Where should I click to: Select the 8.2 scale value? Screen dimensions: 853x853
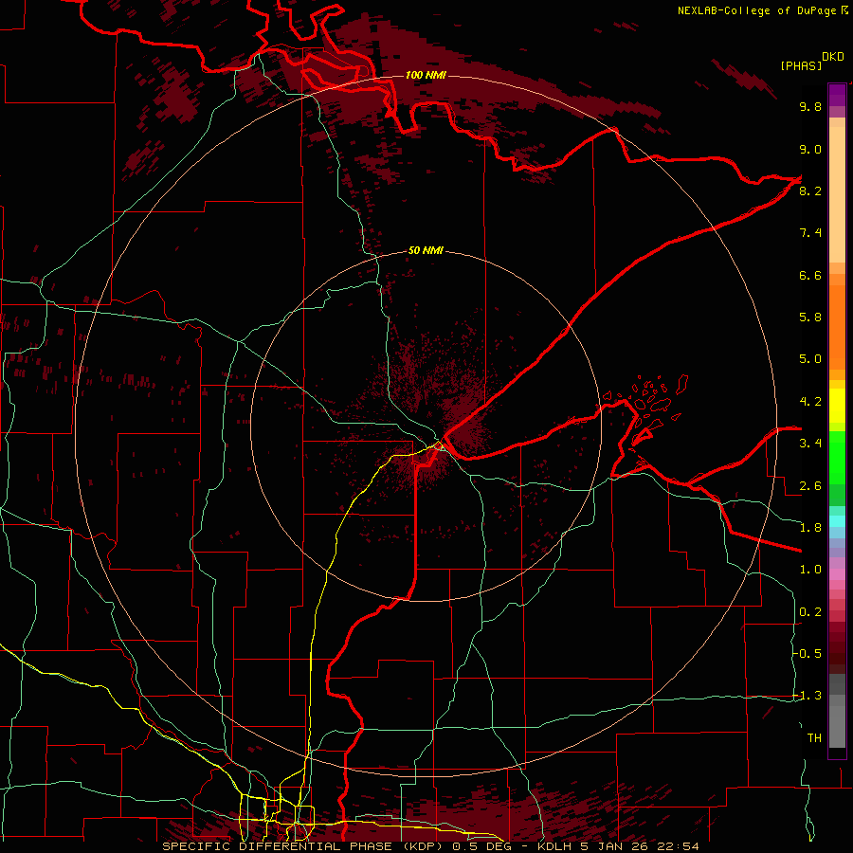pos(810,191)
